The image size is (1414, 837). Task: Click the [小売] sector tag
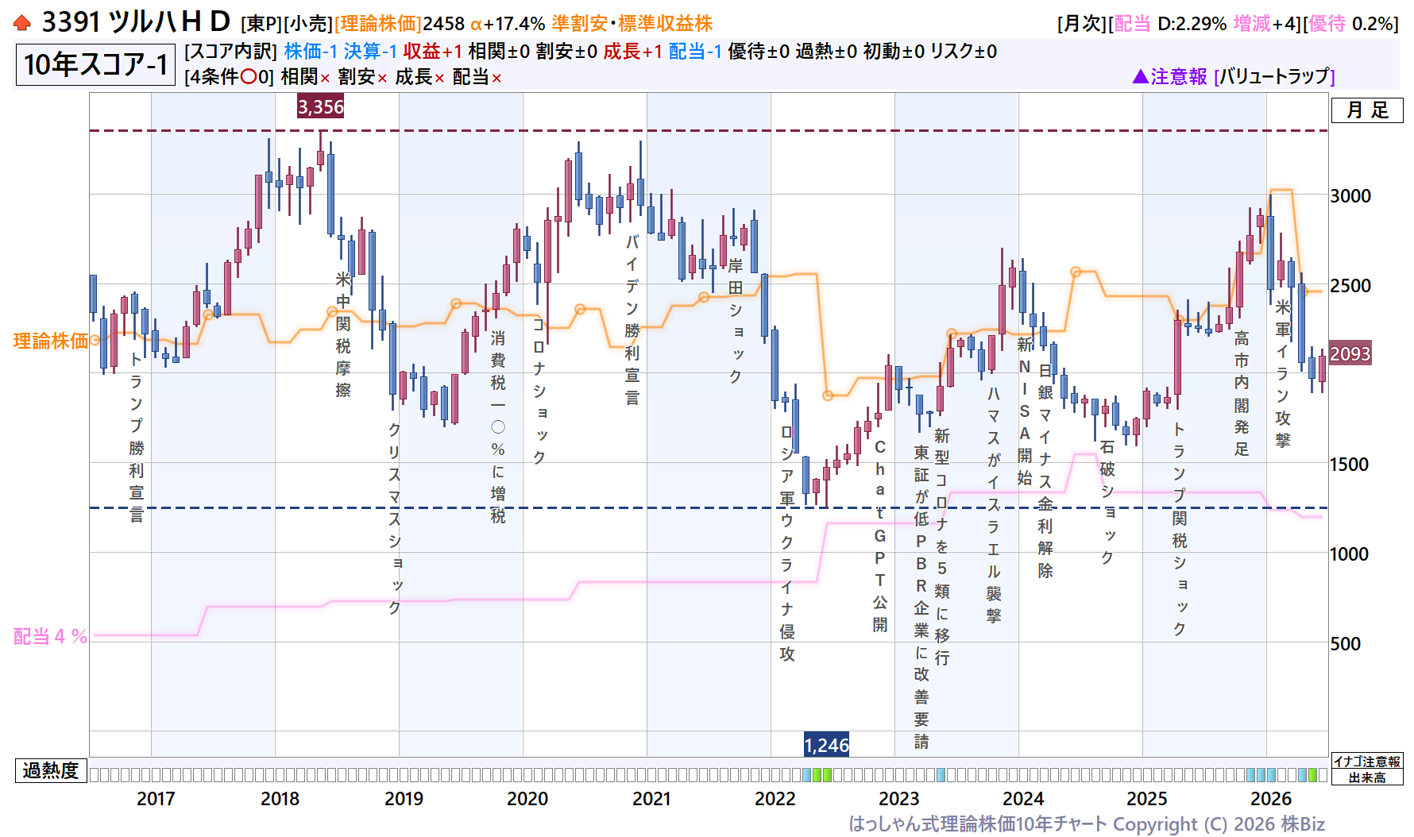pyautogui.click(x=308, y=24)
